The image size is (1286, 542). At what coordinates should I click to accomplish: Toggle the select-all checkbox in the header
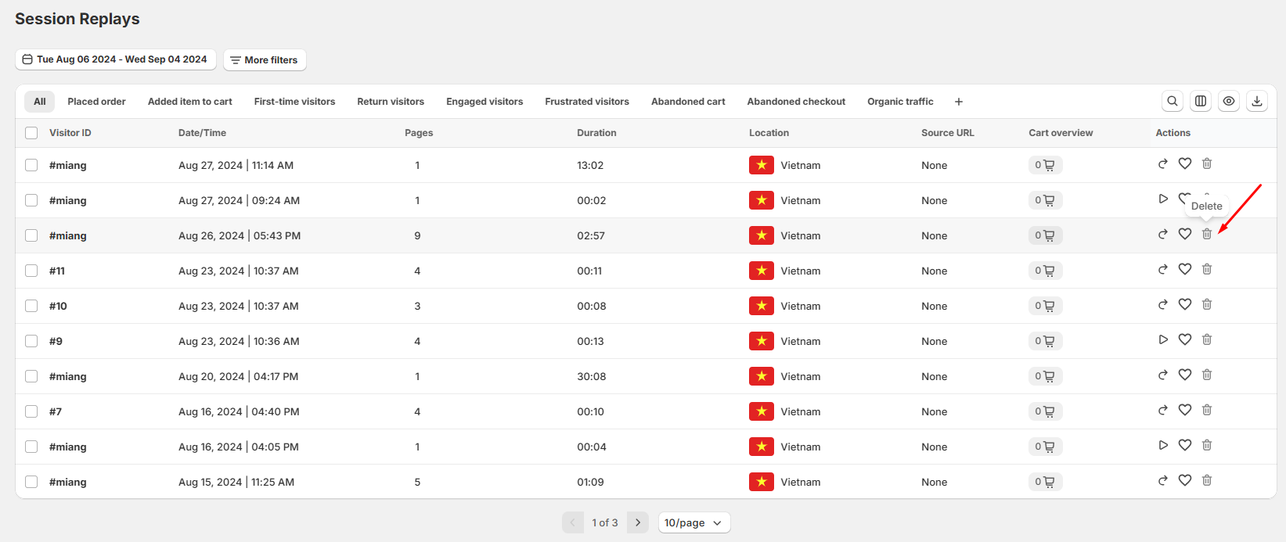point(31,133)
